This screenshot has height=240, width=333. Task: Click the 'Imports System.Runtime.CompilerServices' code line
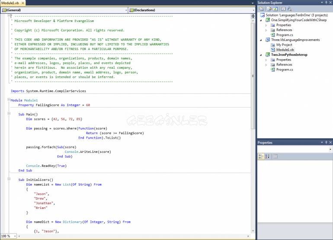pyautogui.click(x=48, y=91)
